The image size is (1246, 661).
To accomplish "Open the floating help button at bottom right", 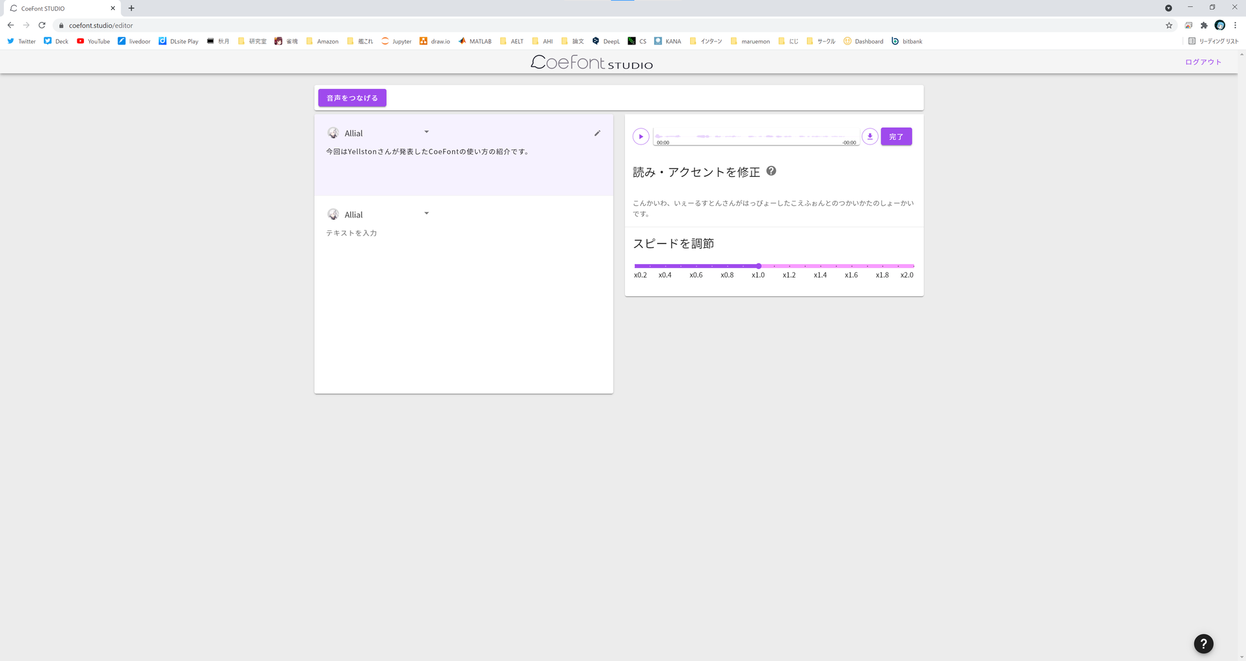I will 1203,644.
